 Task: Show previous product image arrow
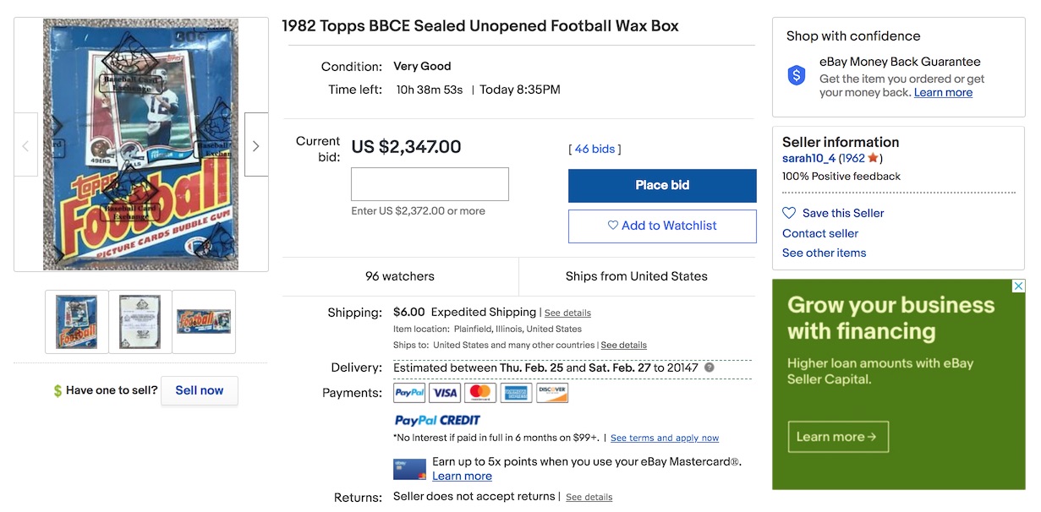pyautogui.click(x=25, y=145)
